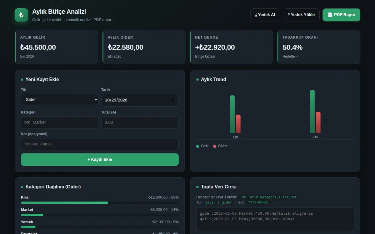Select the red Gider bar for Eki
The width and height of the screenshot is (375, 234).
coord(318,122)
